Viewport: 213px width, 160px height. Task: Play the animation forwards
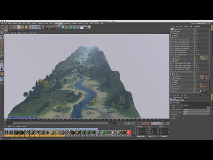click(129, 123)
